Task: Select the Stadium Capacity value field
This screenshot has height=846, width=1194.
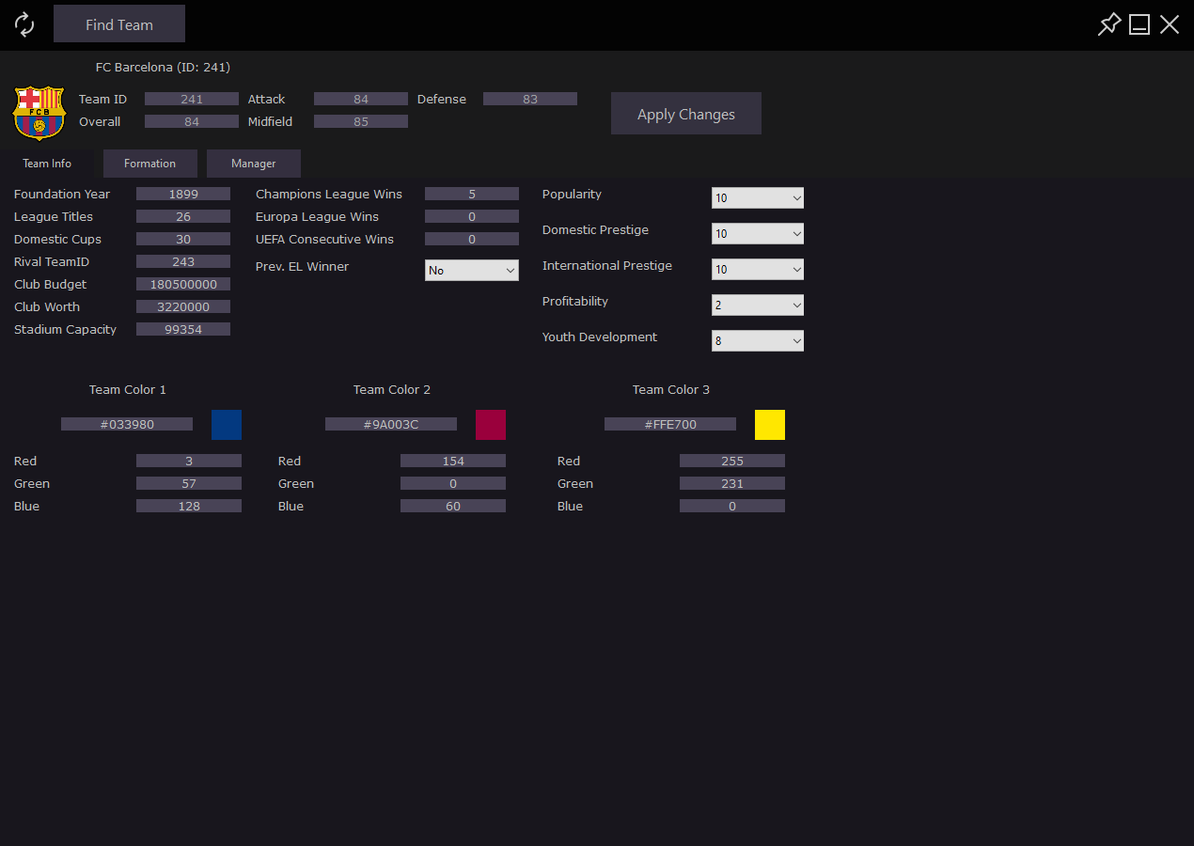Action: [183, 328]
